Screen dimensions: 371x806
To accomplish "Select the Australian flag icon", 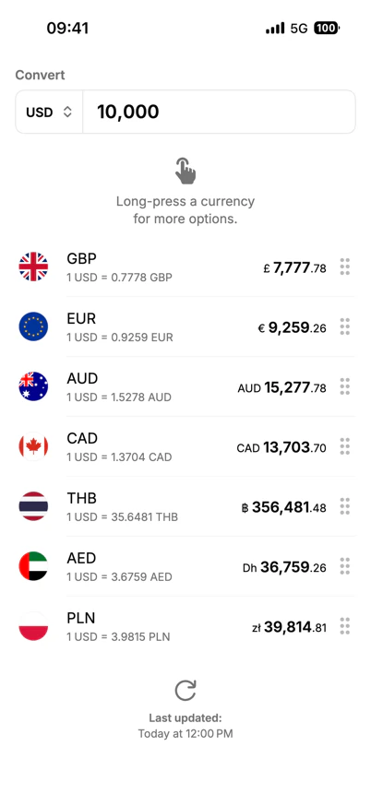I will pos(33,386).
